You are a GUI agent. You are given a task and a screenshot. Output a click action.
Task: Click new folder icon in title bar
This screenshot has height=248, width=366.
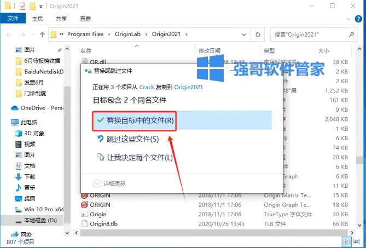[x=32, y=6]
